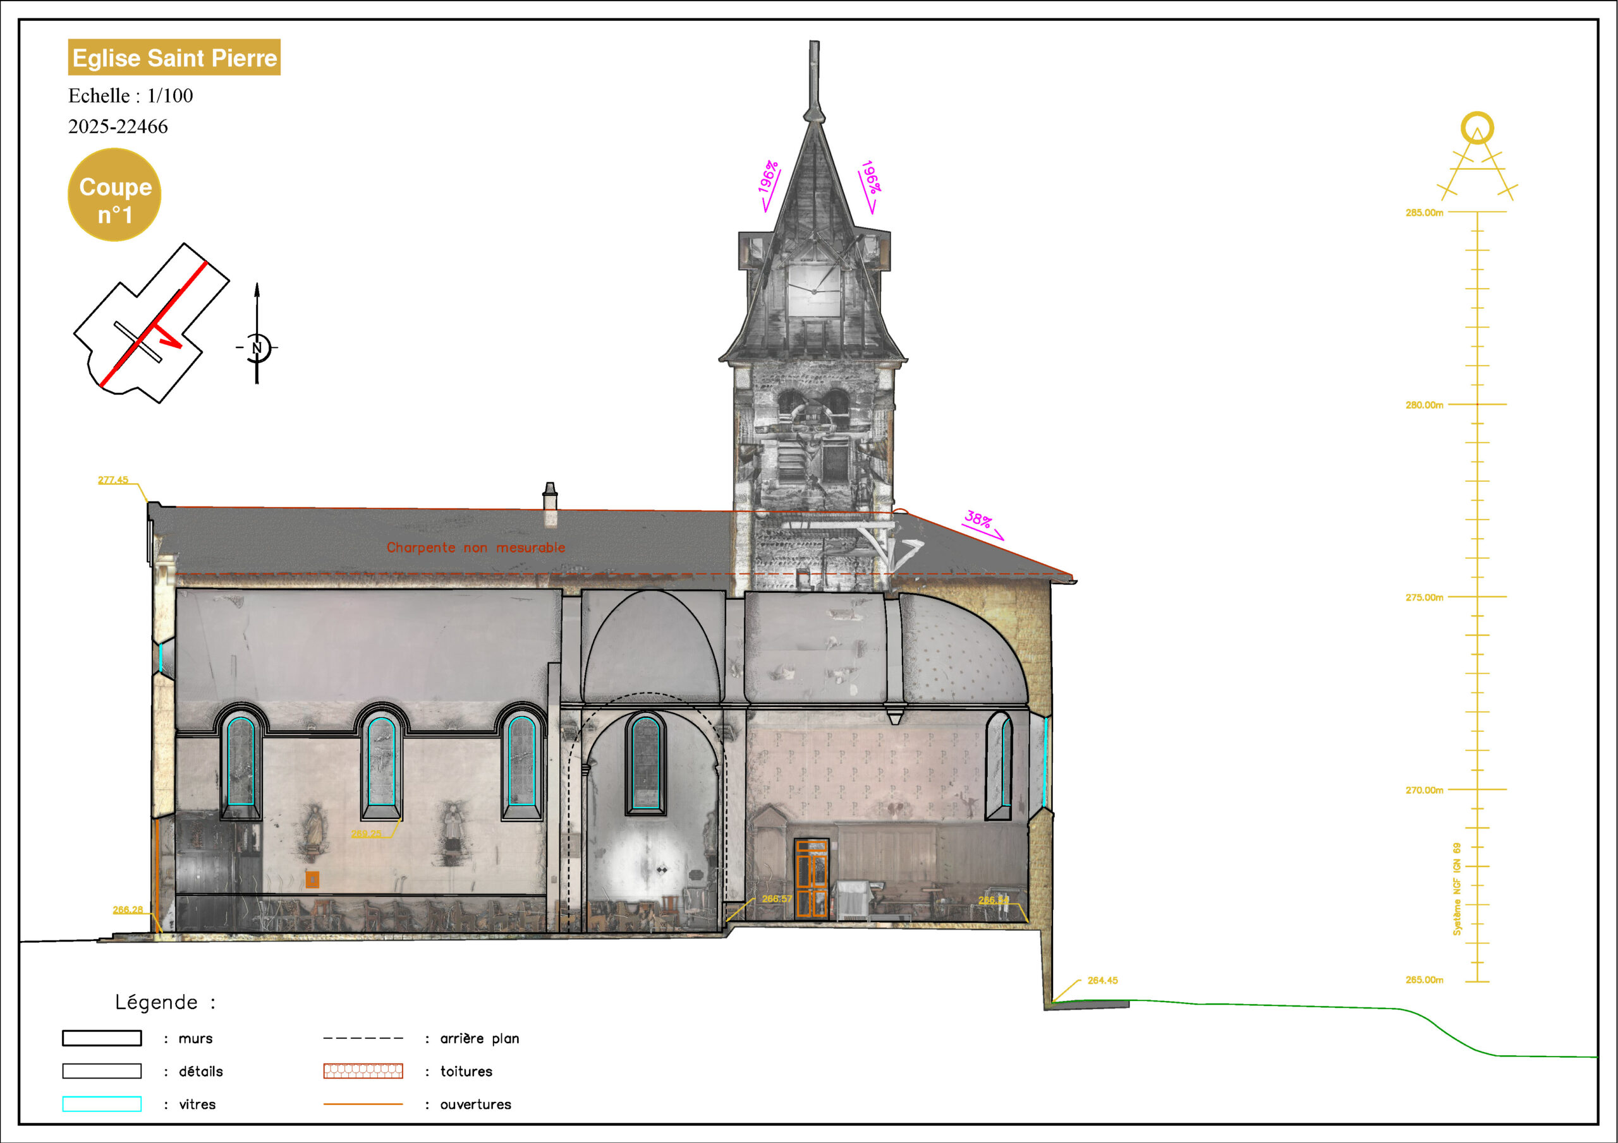
Task: Click the orange door in the choir wall
Action: click(x=811, y=878)
